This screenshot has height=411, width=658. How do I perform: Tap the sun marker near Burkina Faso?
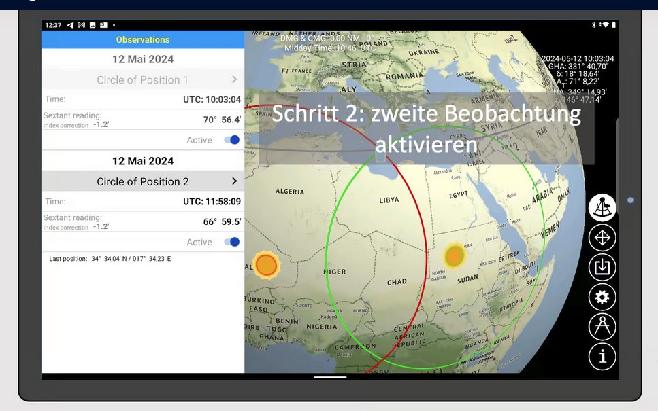coord(266,265)
